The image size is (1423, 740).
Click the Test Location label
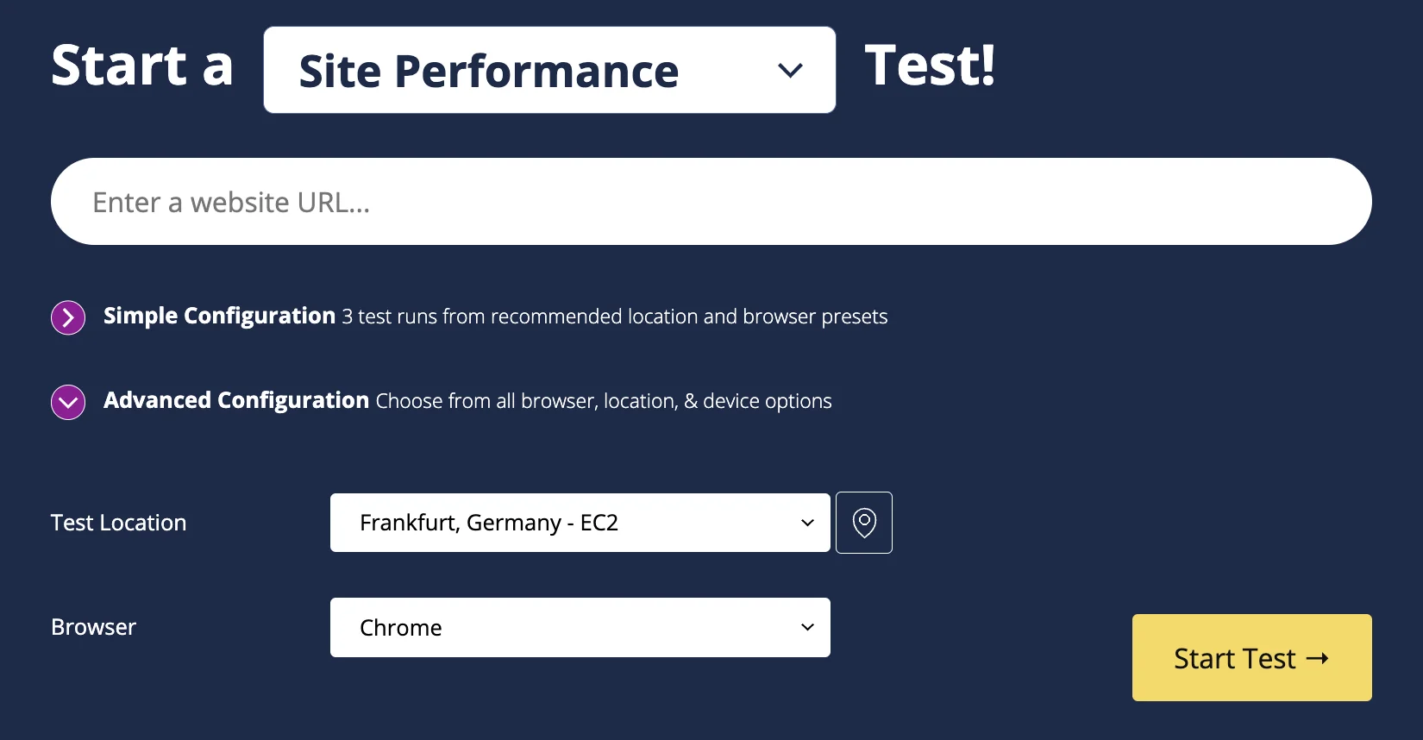point(118,523)
